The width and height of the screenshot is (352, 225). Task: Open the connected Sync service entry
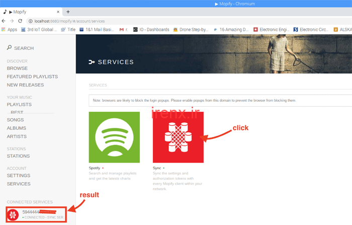point(35,214)
